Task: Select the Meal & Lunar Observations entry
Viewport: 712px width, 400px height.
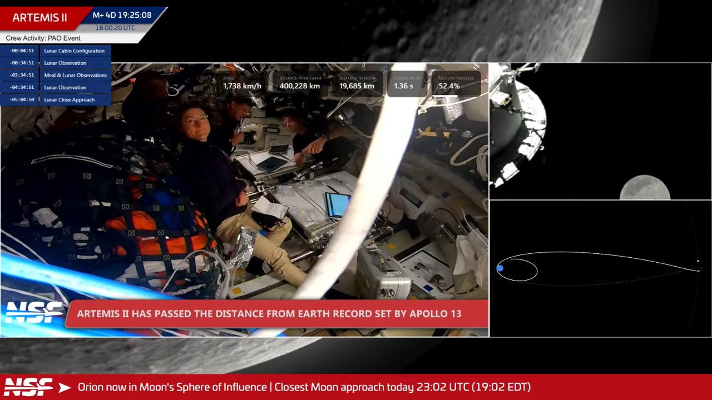Action: click(x=75, y=75)
